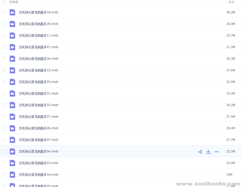Click video icon of 羽毛球从菜鸟到高手19.rmvb
The height and width of the screenshot is (187, 241).
pyautogui.click(x=12, y=12)
